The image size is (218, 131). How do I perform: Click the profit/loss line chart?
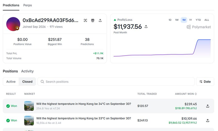(x=162, y=48)
